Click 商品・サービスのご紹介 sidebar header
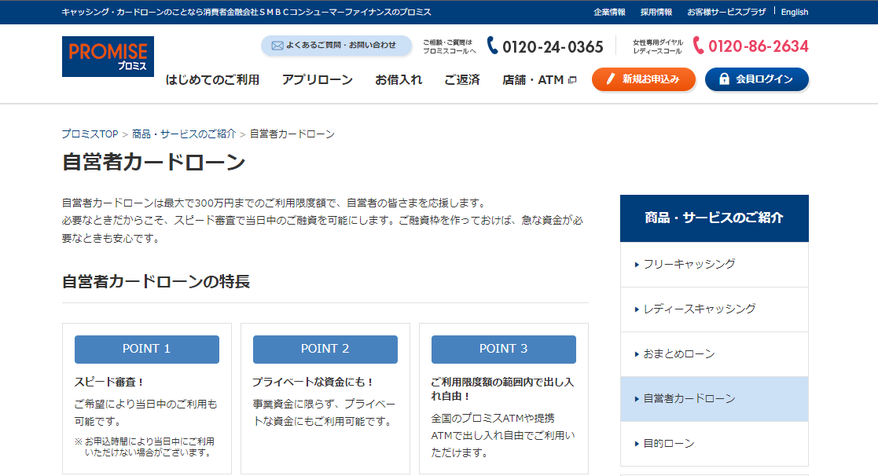The height and width of the screenshot is (476, 878). tap(715, 218)
